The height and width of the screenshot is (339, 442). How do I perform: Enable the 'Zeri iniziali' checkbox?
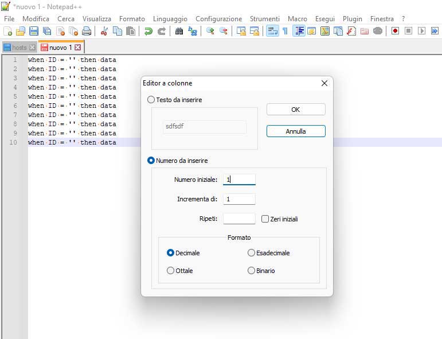[x=265, y=219]
